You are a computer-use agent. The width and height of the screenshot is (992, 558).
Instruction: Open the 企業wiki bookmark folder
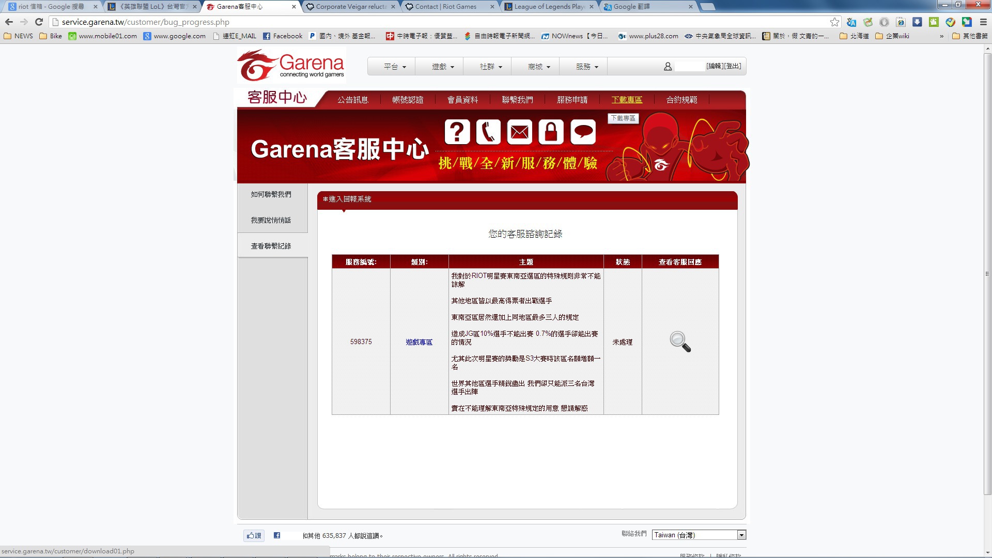(x=892, y=36)
